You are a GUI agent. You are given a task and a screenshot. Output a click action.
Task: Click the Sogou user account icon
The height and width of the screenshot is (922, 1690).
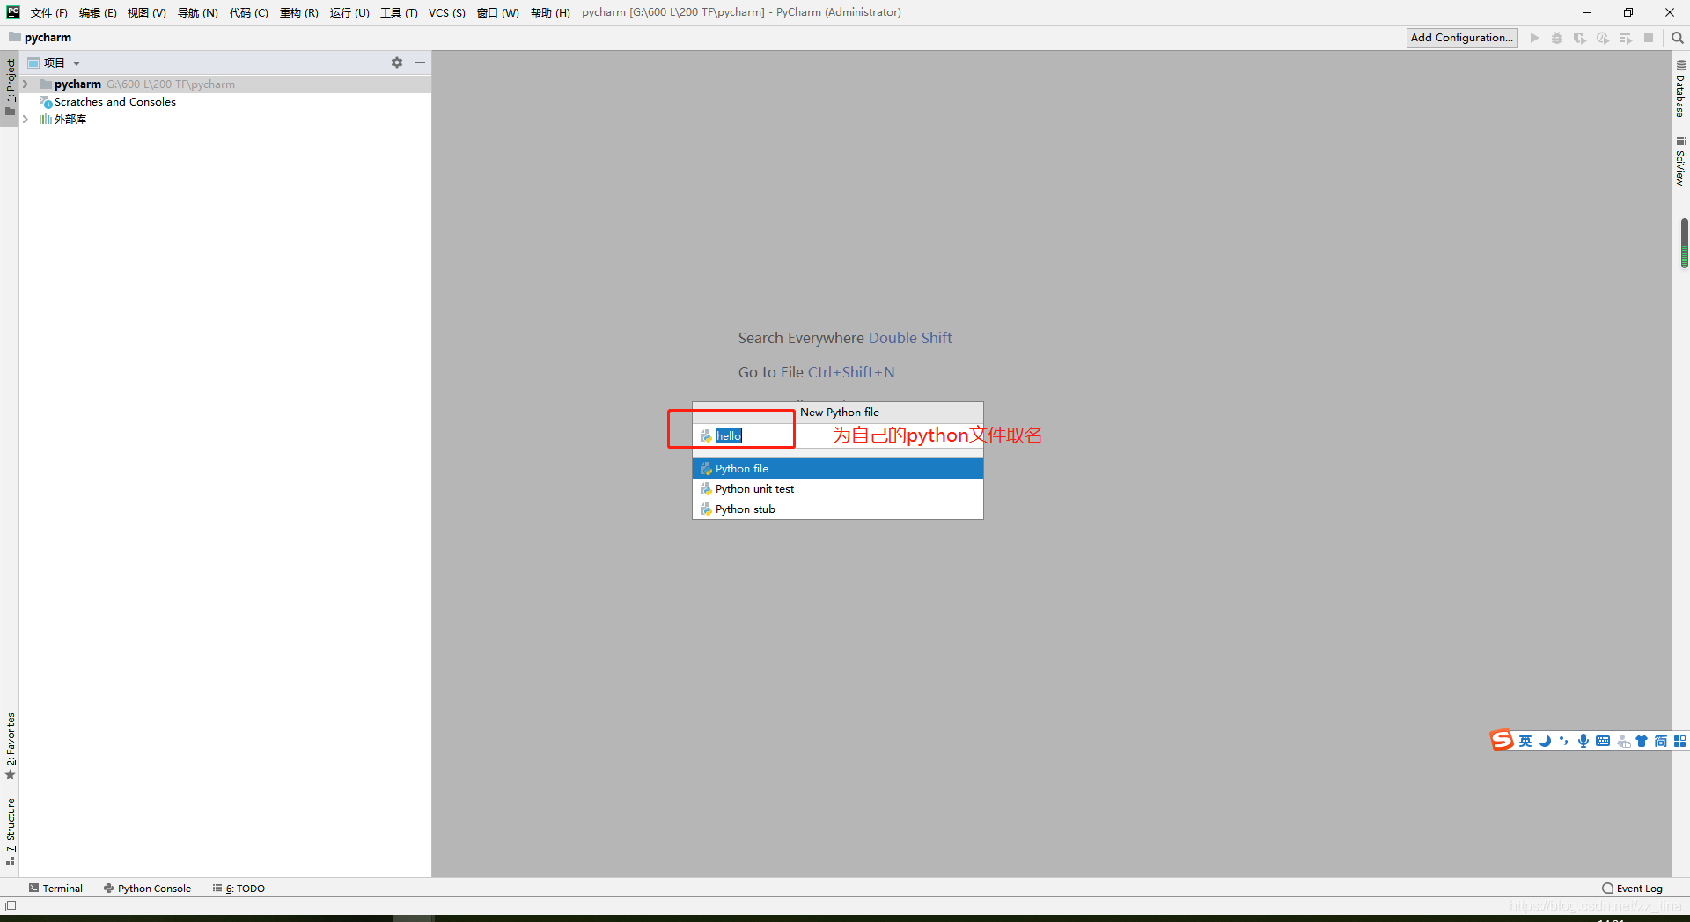pyautogui.click(x=1623, y=741)
